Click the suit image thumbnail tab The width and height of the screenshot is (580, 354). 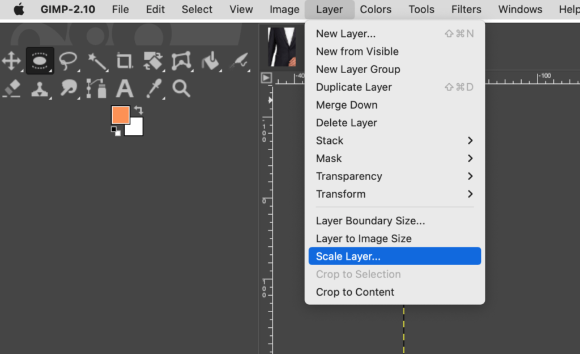(282, 46)
